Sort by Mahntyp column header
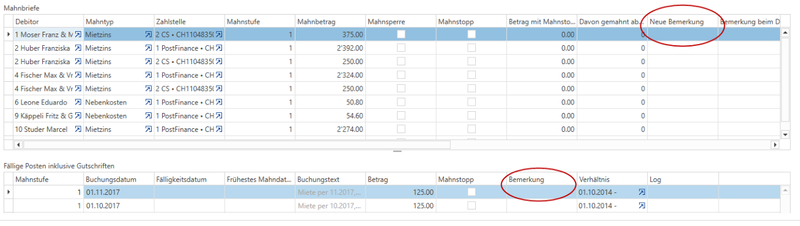The image size is (800, 226). [x=119, y=22]
